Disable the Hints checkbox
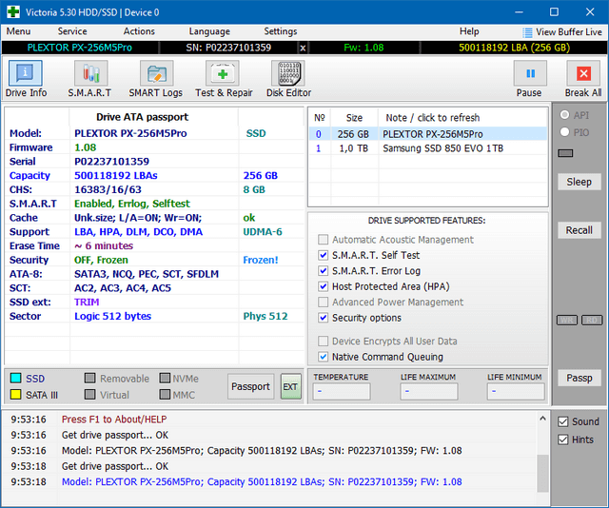 coord(563,440)
